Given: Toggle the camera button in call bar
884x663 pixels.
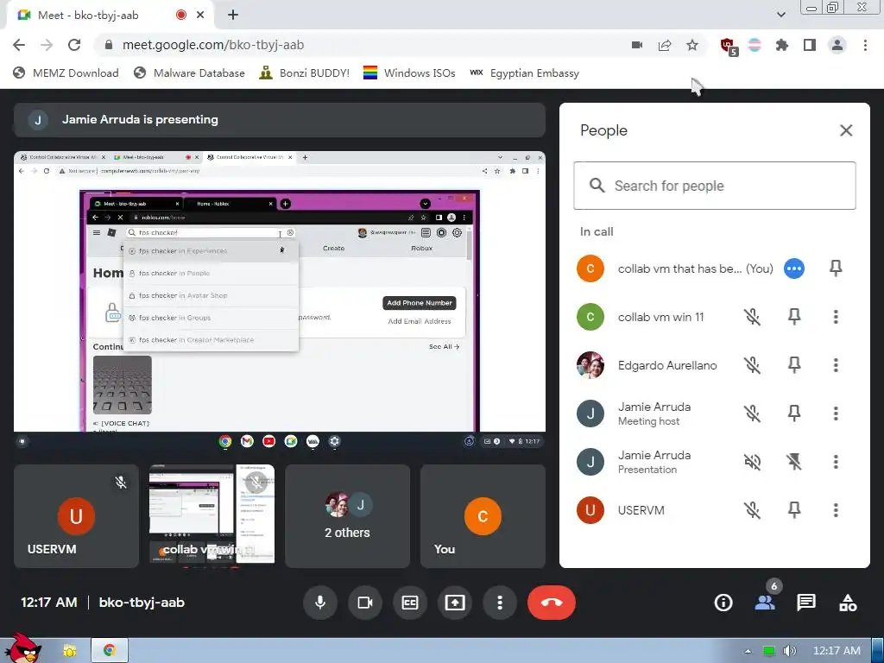Looking at the screenshot, I should (x=365, y=603).
